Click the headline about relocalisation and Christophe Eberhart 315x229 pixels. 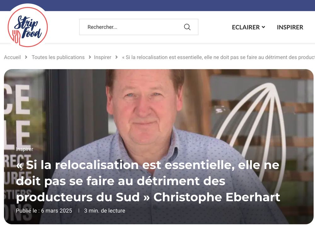tap(148, 181)
